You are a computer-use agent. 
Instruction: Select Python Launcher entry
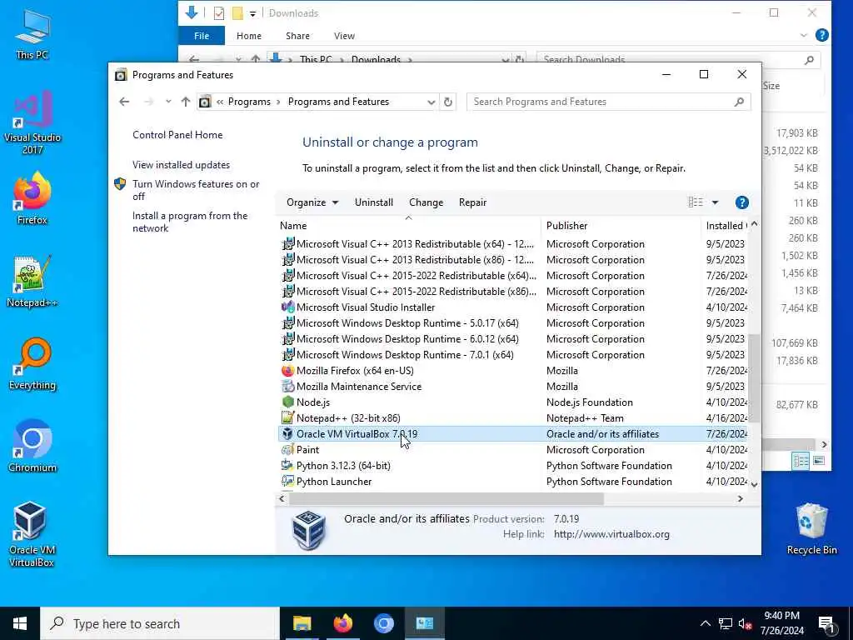[x=513, y=481]
